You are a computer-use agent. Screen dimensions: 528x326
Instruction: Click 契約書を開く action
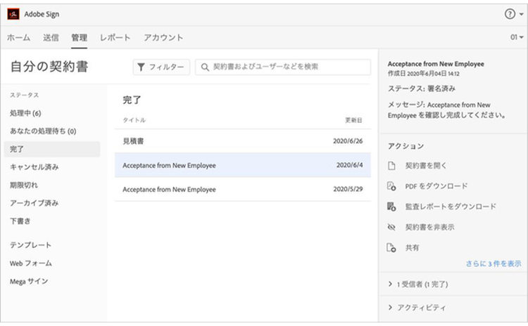426,166
